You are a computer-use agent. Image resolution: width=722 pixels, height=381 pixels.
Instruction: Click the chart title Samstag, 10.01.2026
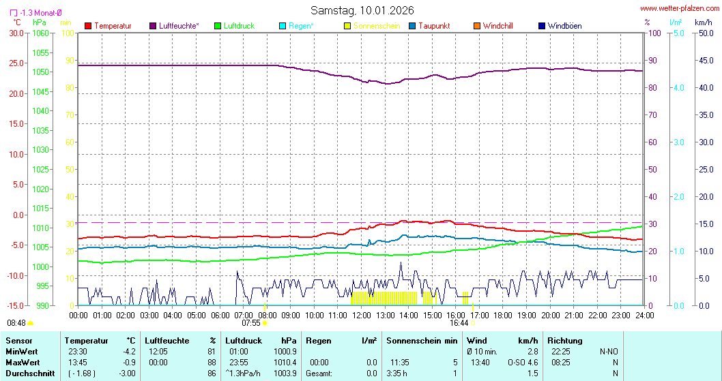(x=362, y=10)
